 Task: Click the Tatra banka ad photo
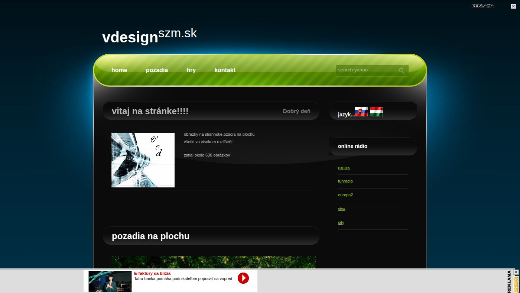[x=110, y=281]
